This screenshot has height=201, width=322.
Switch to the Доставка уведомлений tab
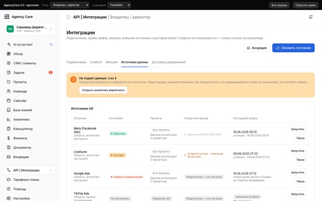[x=169, y=62]
